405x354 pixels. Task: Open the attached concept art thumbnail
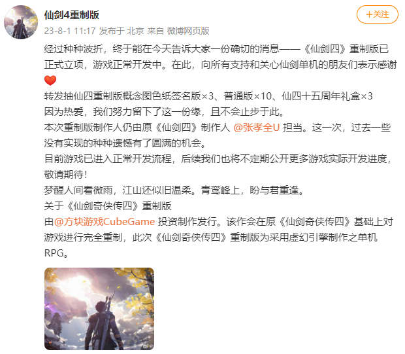(99, 309)
